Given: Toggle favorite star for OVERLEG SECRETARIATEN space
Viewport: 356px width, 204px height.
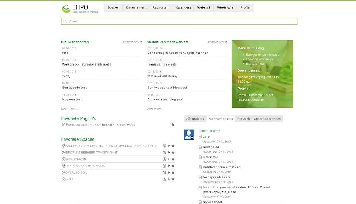Looking at the screenshot, I should click(173, 166).
